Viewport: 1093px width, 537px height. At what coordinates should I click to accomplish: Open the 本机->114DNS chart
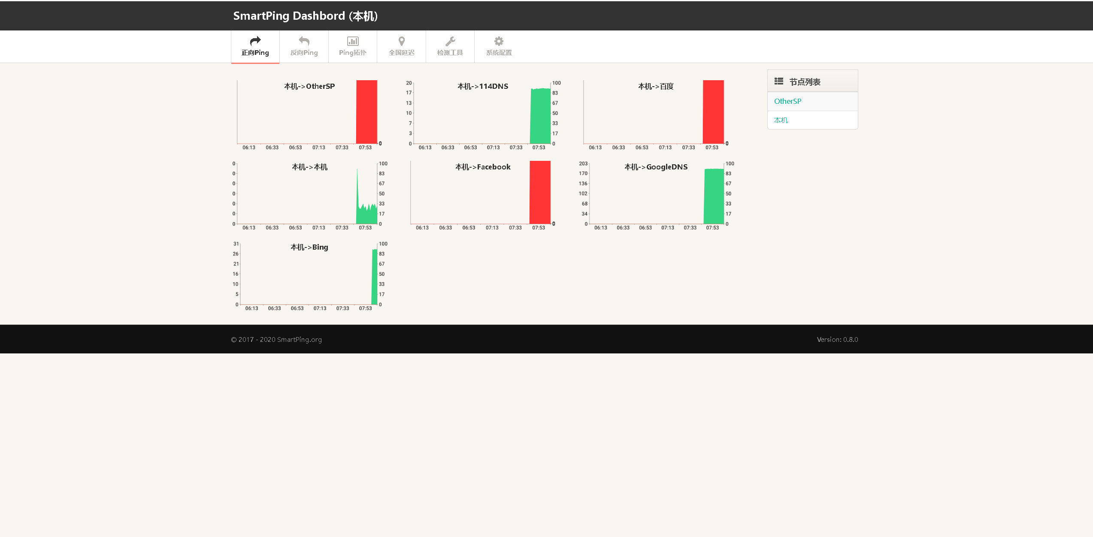[481, 114]
